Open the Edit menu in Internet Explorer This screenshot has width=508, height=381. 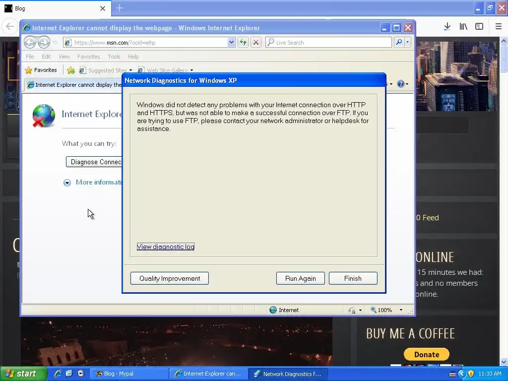tap(46, 57)
